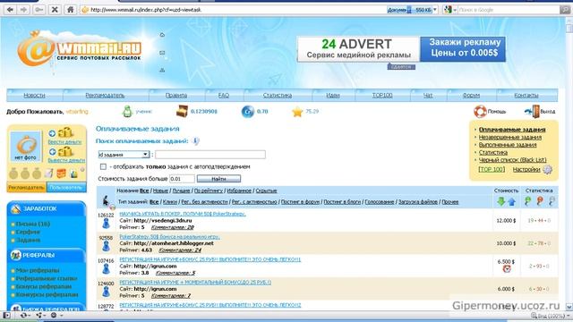Open FAQ in the navigation bar

[x=224, y=96]
